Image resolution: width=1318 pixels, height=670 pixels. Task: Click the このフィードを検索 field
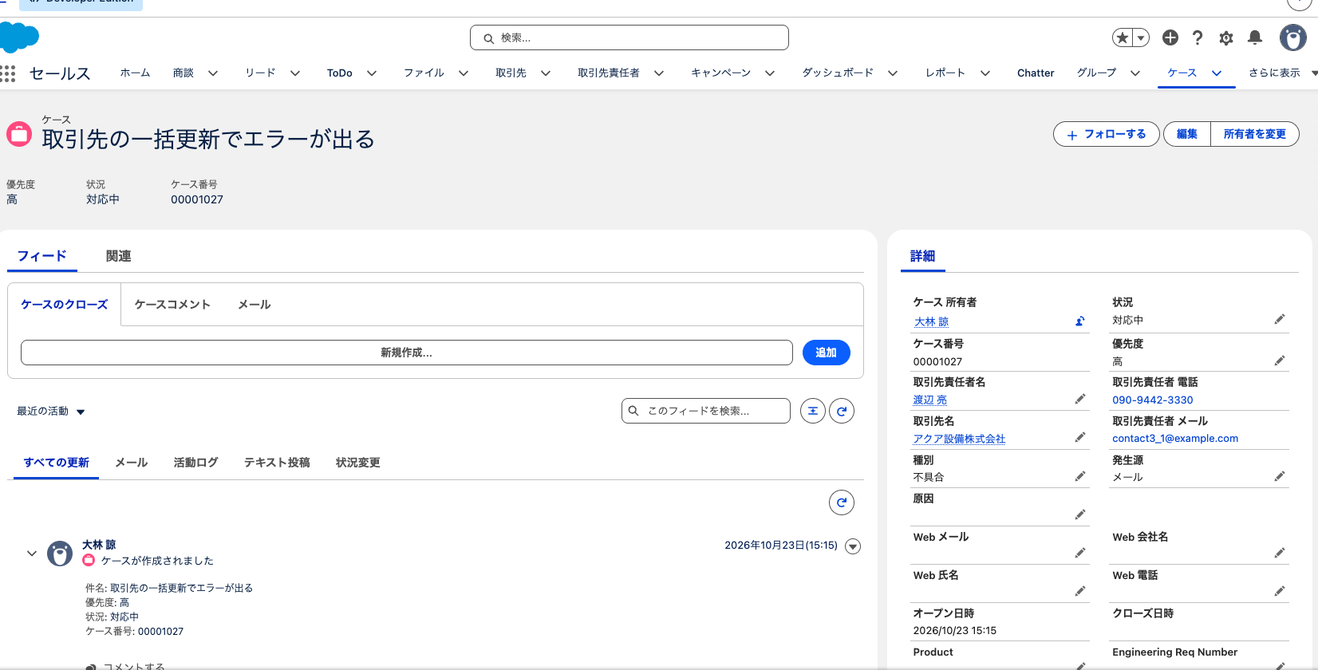(706, 411)
